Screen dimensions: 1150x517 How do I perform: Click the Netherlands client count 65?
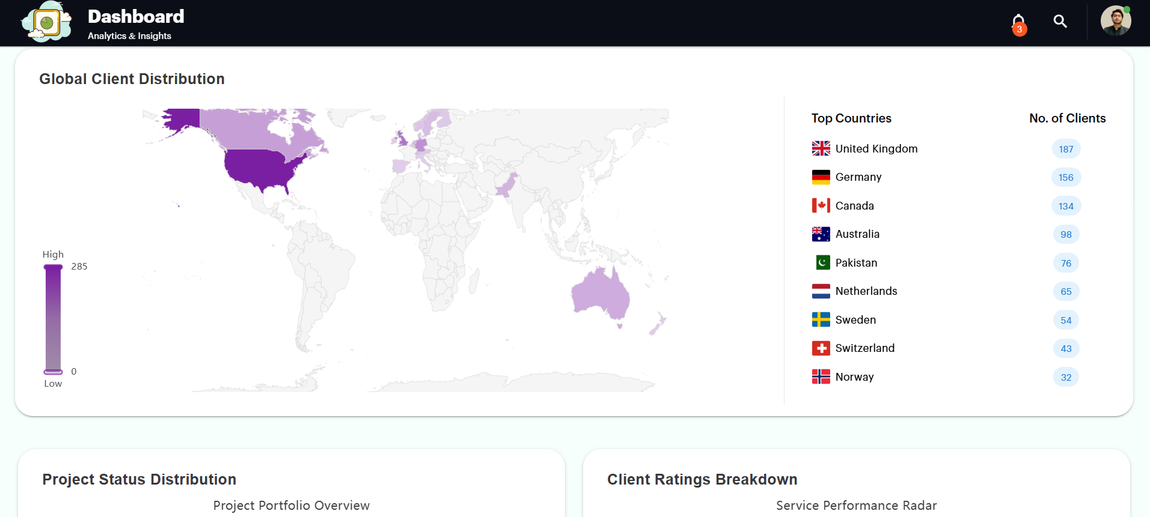point(1066,291)
